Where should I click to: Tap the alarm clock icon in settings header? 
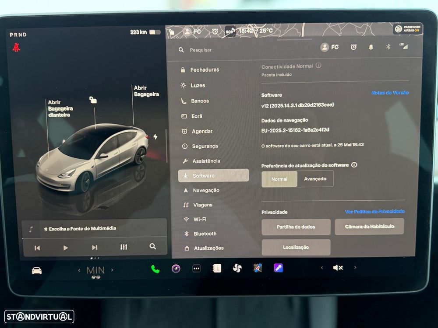coord(353,47)
